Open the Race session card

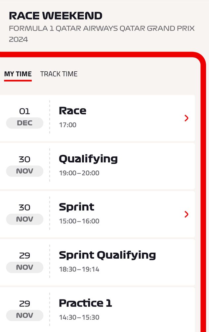tap(98, 118)
